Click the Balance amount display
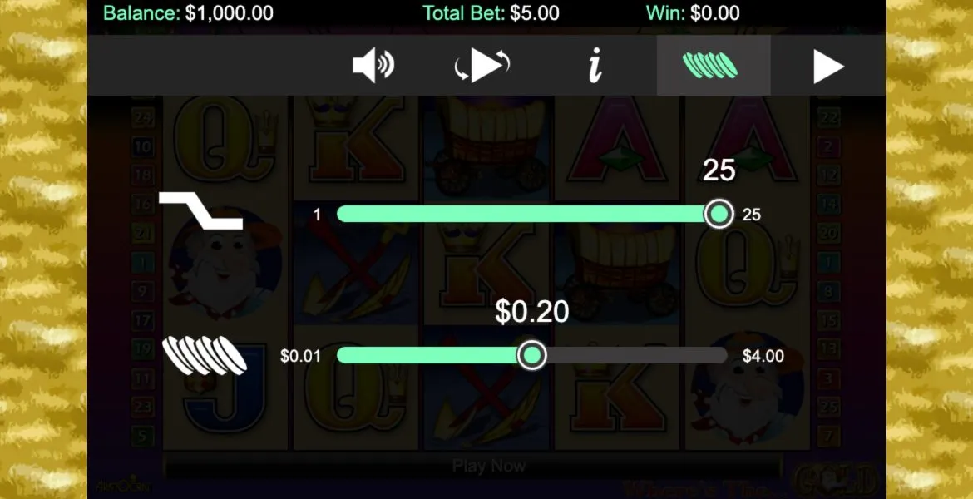973x499 pixels. tap(188, 13)
